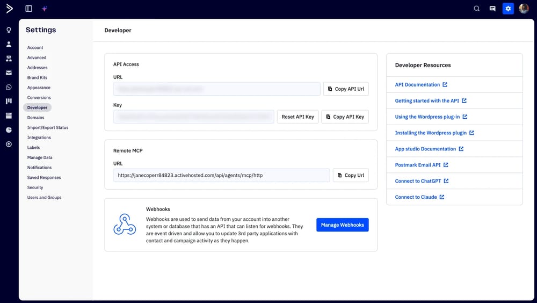Click the Remote MCP URL field

point(222,175)
